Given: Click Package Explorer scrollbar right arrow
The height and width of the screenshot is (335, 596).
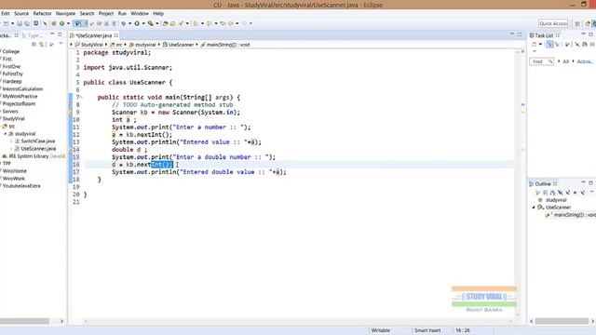Looking at the screenshot, I should coord(61,321).
